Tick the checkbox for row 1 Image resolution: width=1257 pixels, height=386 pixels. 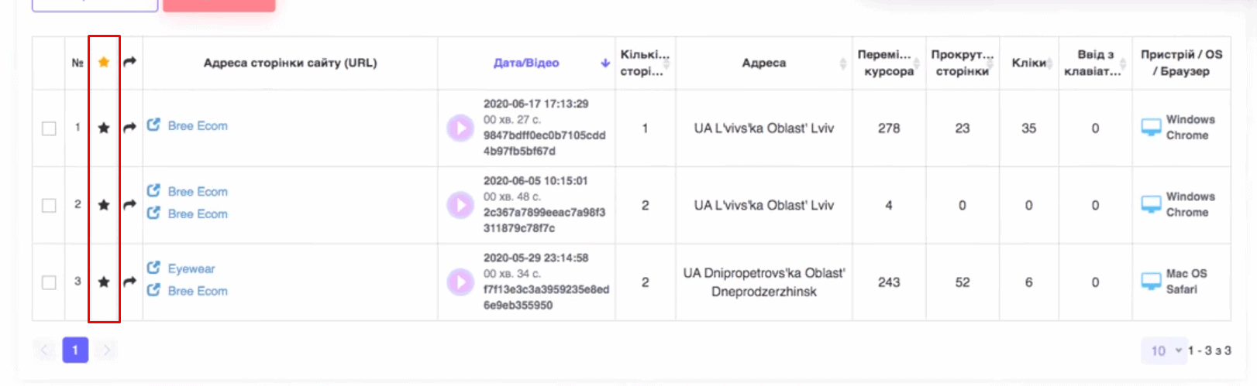(49, 128)
